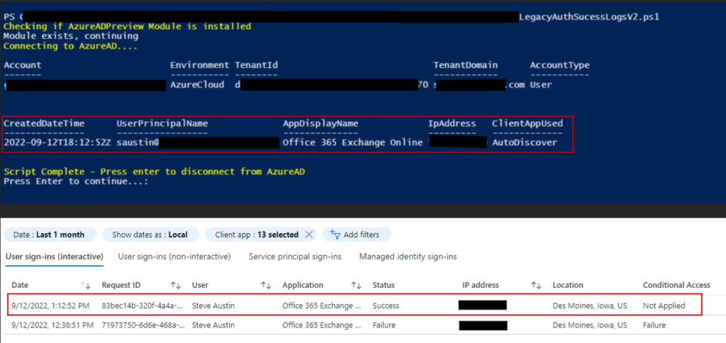Switch to User sign-ins (interactive) tab
726x343 pixels.
click(54, 257)
